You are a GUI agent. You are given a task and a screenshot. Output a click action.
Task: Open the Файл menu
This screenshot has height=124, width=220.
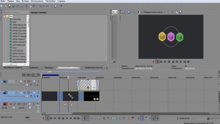point(3,1)
